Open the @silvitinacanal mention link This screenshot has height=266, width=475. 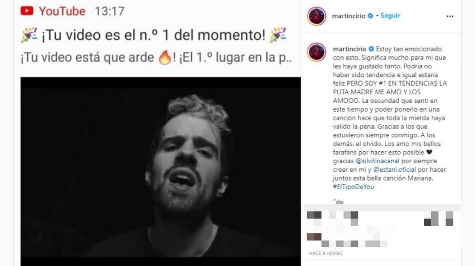click(377, 161)
